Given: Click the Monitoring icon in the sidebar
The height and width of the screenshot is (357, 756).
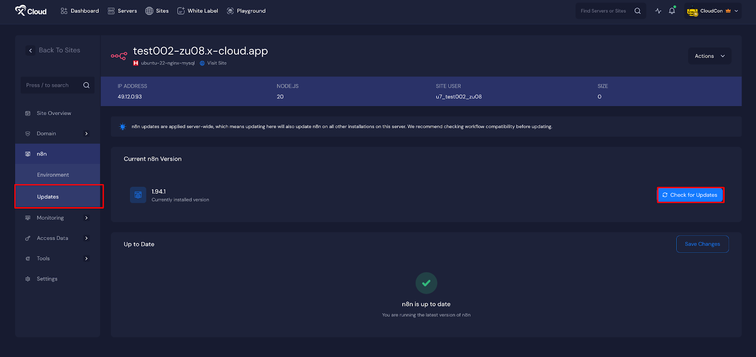Looking at the screenshot, I should coord(28,217).
